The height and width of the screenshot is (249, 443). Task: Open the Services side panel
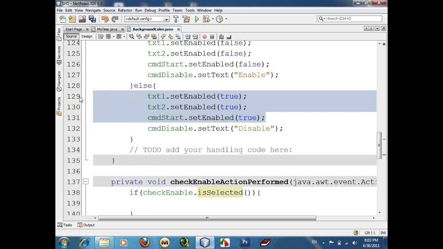[59, 56]
